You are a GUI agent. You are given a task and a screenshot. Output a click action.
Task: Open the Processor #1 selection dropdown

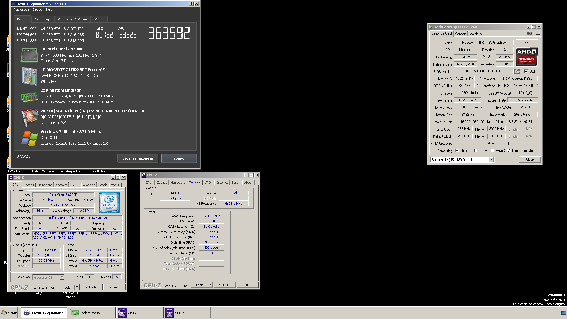pyautogui.click(x=62, y=277)
